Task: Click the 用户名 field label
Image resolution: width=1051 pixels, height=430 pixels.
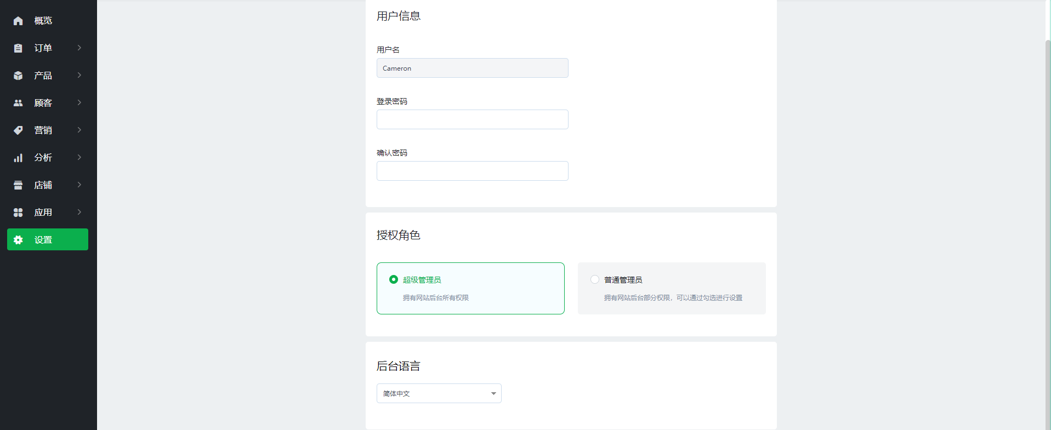Action: tap(388, 50)
